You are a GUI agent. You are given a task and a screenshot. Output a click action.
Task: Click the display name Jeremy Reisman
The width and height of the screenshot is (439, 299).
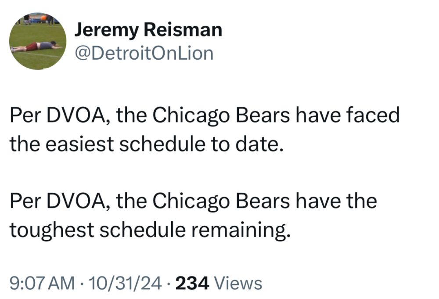[148, 30]
